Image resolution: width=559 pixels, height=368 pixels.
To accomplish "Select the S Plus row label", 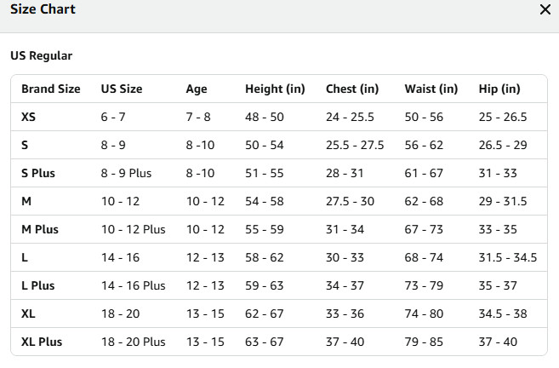I will 38,173.
